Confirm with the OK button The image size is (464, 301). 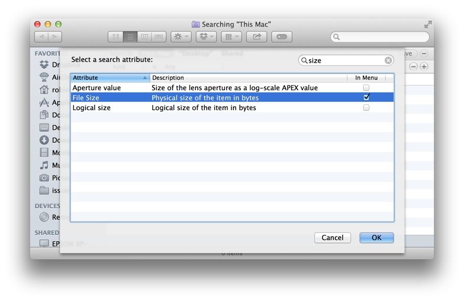(x=376, y=238)
